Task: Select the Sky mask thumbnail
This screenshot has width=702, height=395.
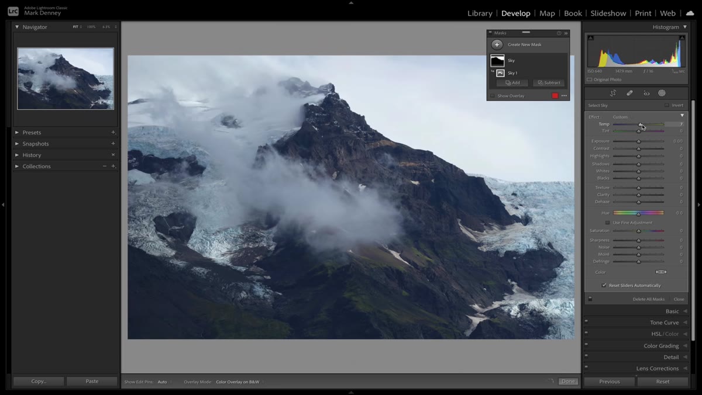Action: point(497,60)
